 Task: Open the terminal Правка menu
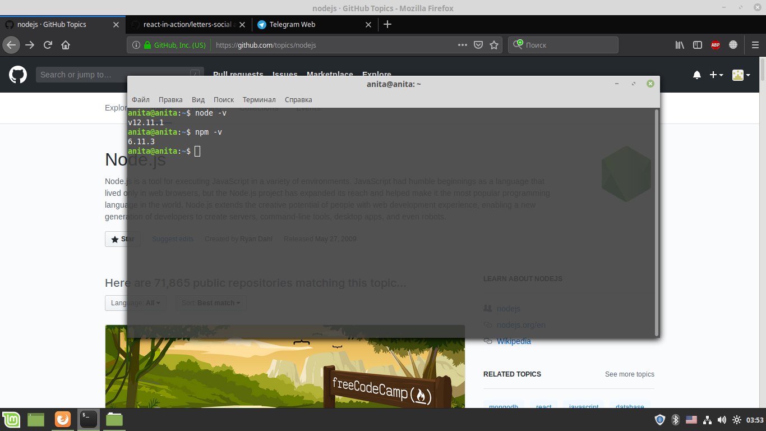pyautogui.click(x=170, y=99)
